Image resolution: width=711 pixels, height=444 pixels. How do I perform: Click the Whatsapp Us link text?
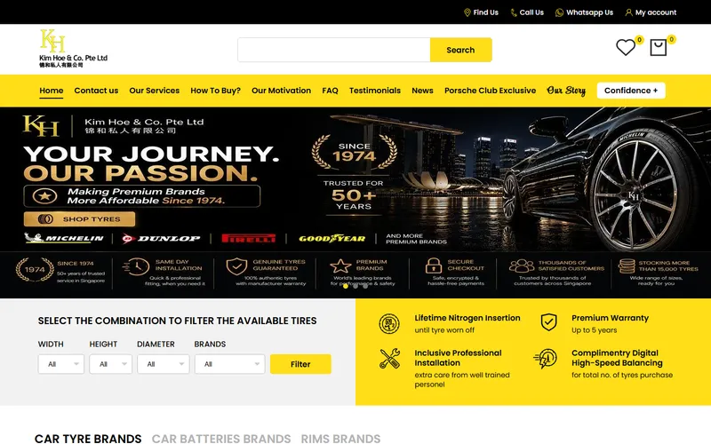click(589, 12)
